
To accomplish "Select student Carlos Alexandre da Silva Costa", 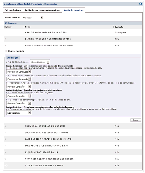I will [x=46, y=32].
